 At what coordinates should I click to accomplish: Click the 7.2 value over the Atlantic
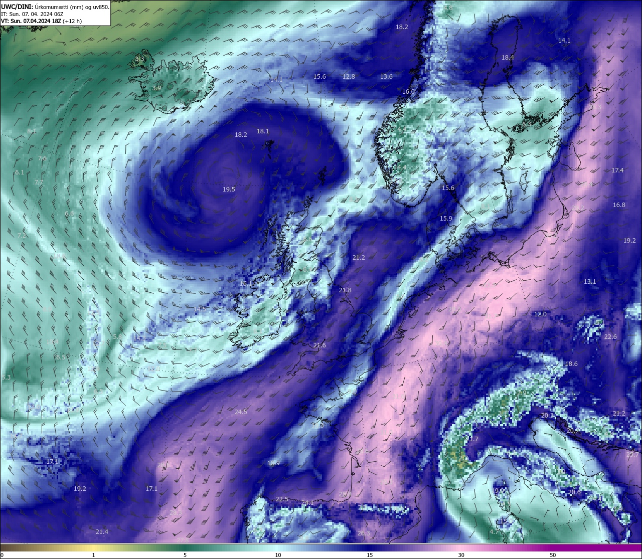(22, 236)
